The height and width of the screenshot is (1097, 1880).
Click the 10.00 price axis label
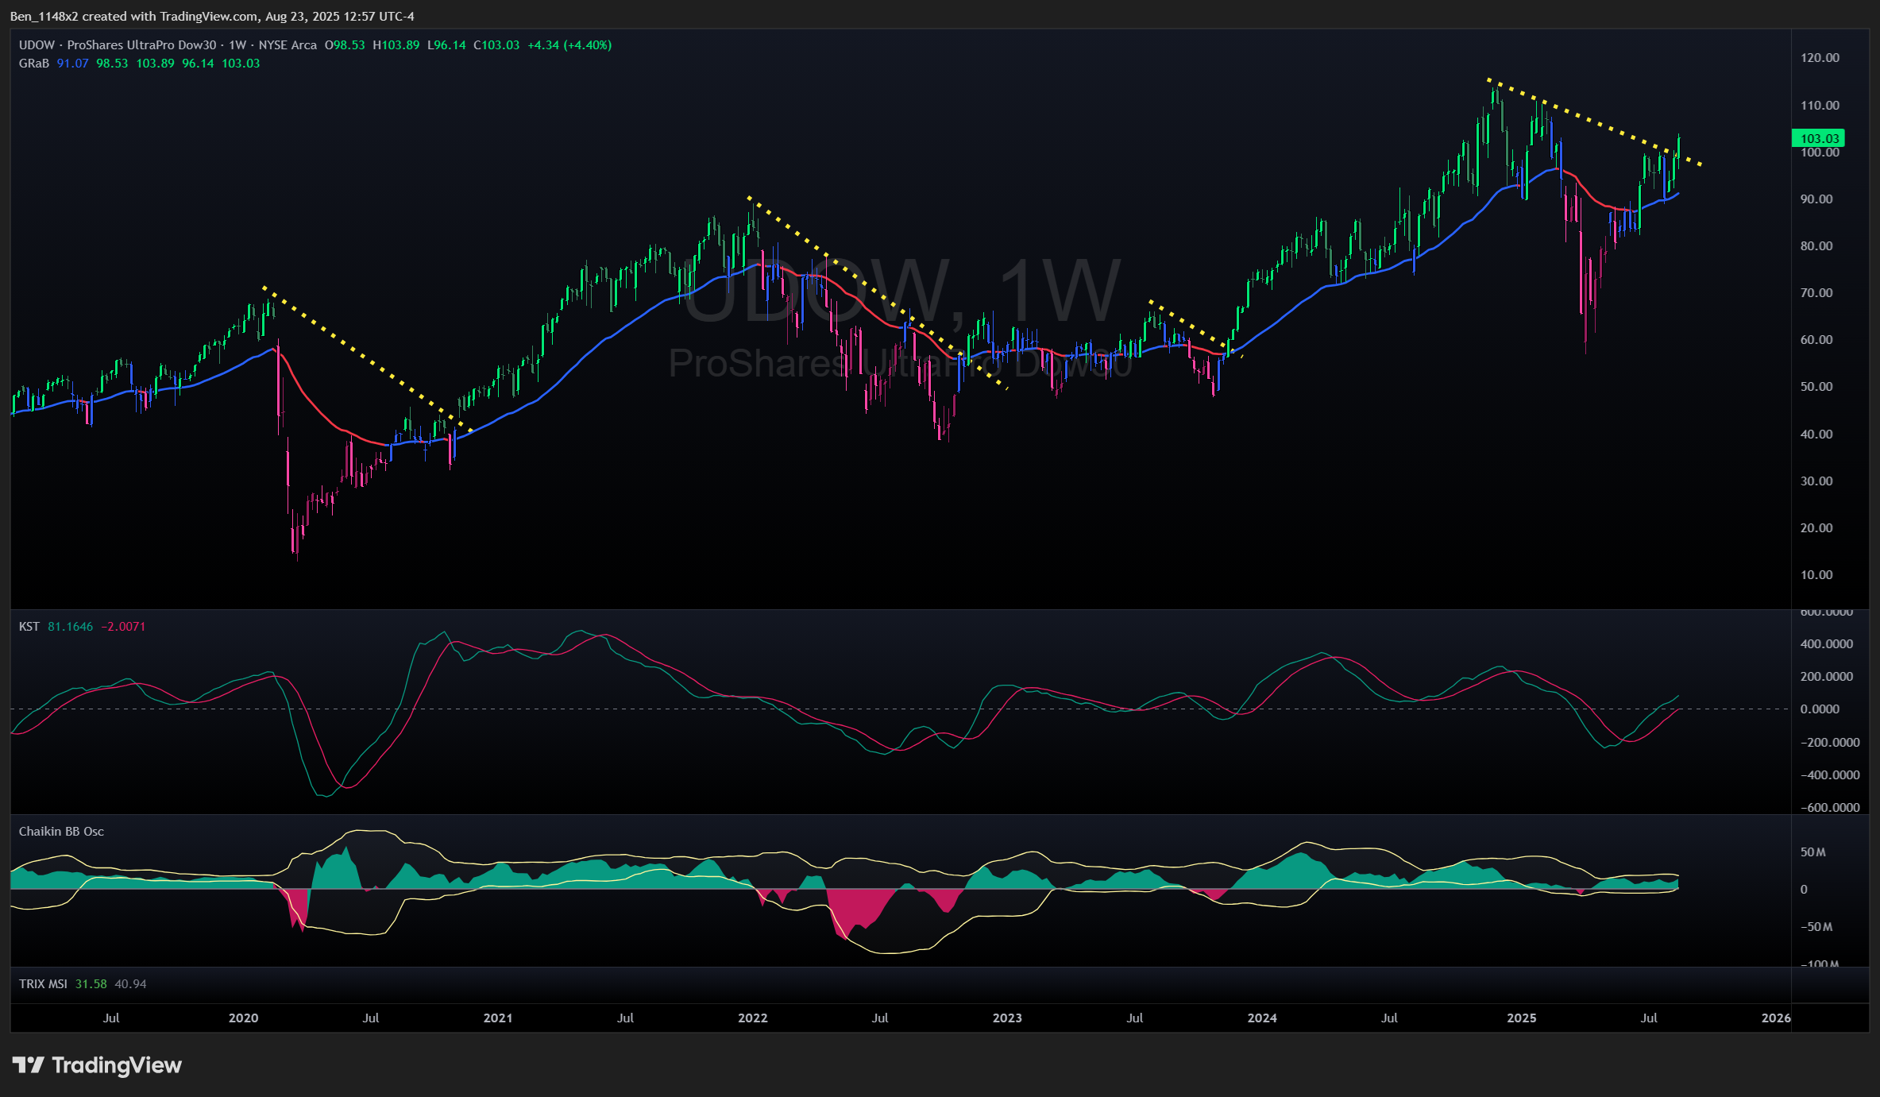click(1816, 575)
